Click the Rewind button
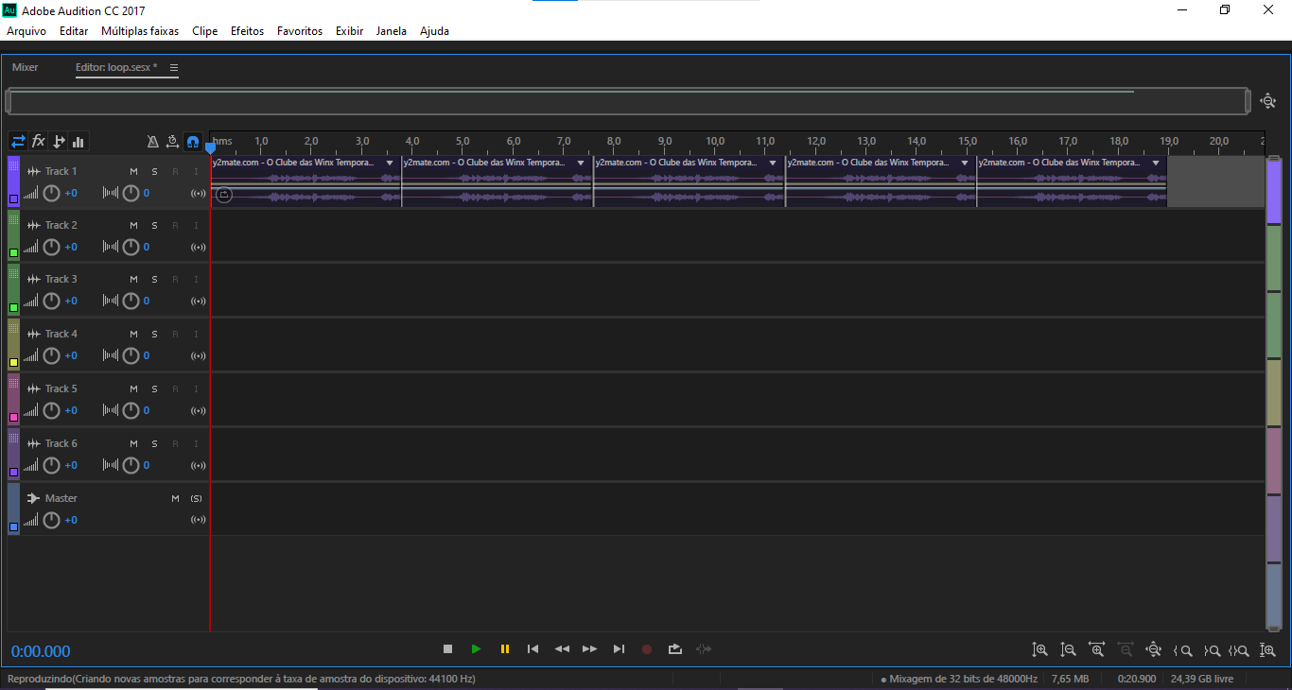1292x690 pixels. 562,649
